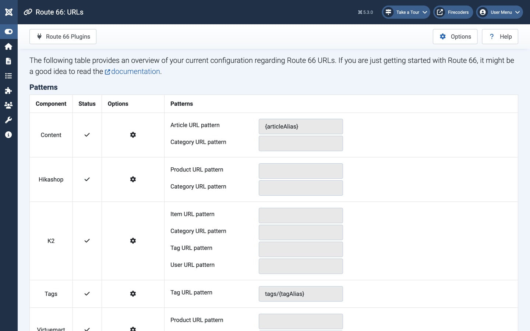
Task: Open the Options toolbar button
Action: coord(455,36)
